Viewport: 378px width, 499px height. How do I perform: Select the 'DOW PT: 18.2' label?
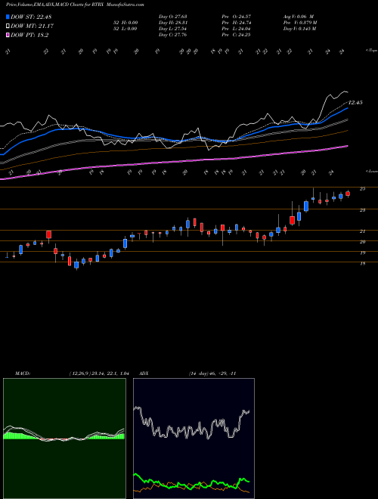29,36
